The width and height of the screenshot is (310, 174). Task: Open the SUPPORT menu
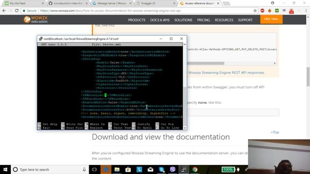(x=245, y=20)
